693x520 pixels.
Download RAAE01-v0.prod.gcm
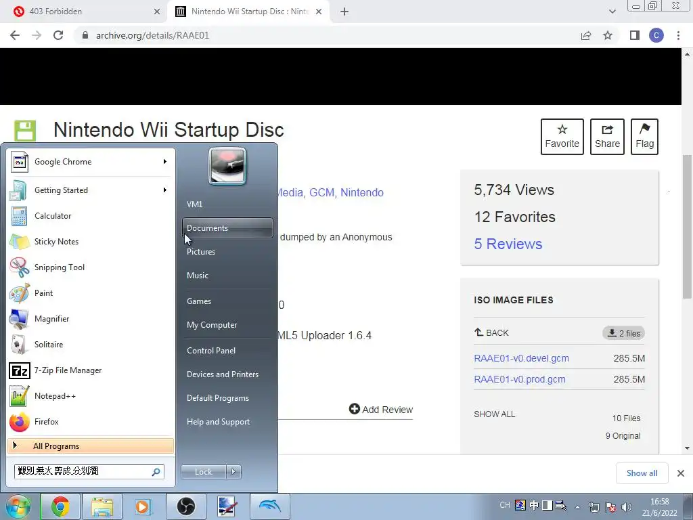tap(520, 379)
